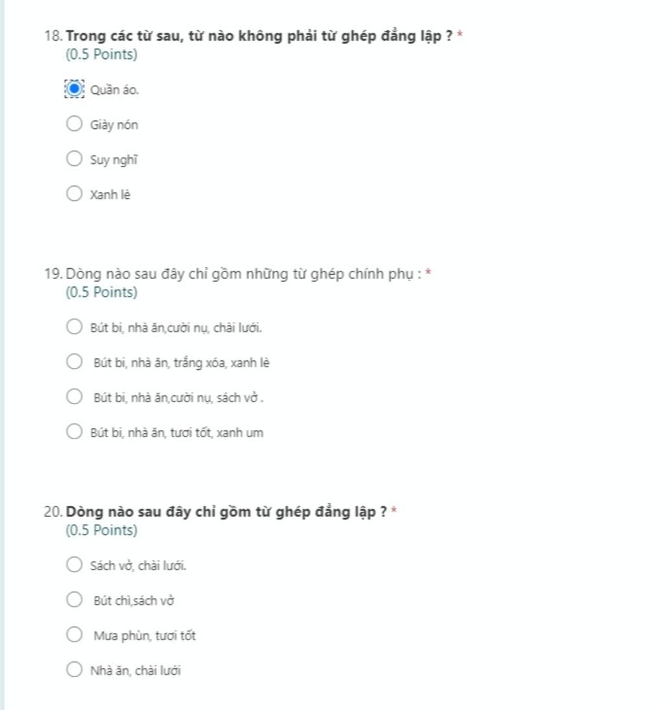This screenshot has width=664, height=710.
Task: Pick 'Nhà ăn, chài lưới' in question 20
Action: (x=75, y=670)
